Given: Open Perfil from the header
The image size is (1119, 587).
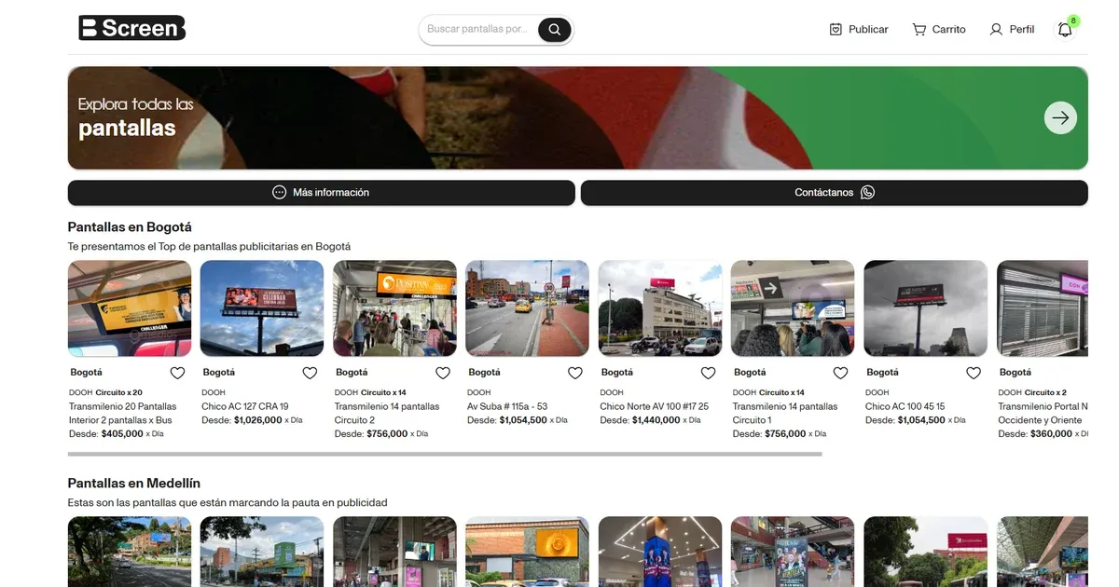Looking at the screenshot, I should coord(1012,29).
